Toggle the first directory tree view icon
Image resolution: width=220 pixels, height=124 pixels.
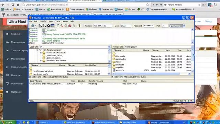(41, 26)
